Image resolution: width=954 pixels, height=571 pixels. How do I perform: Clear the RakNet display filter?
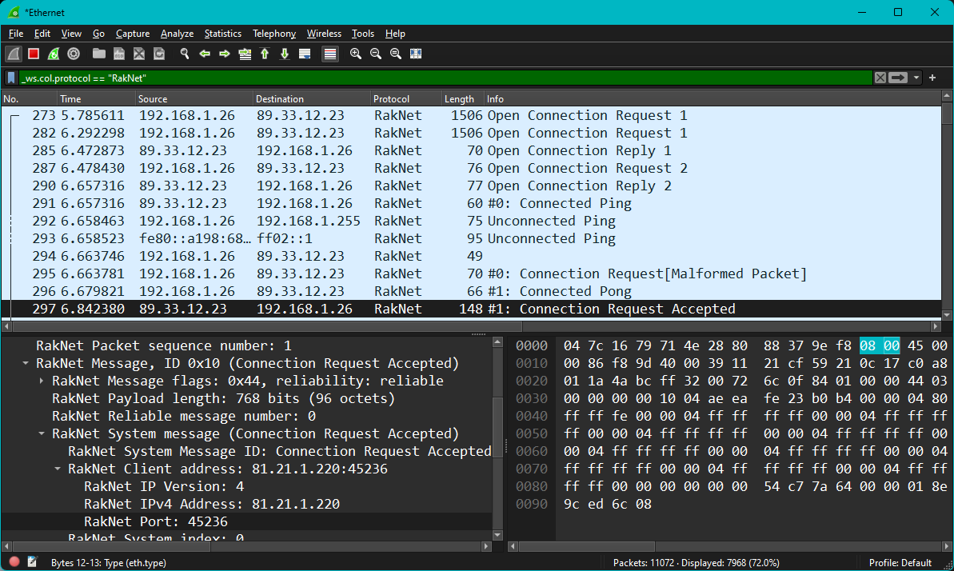point(880,78)
